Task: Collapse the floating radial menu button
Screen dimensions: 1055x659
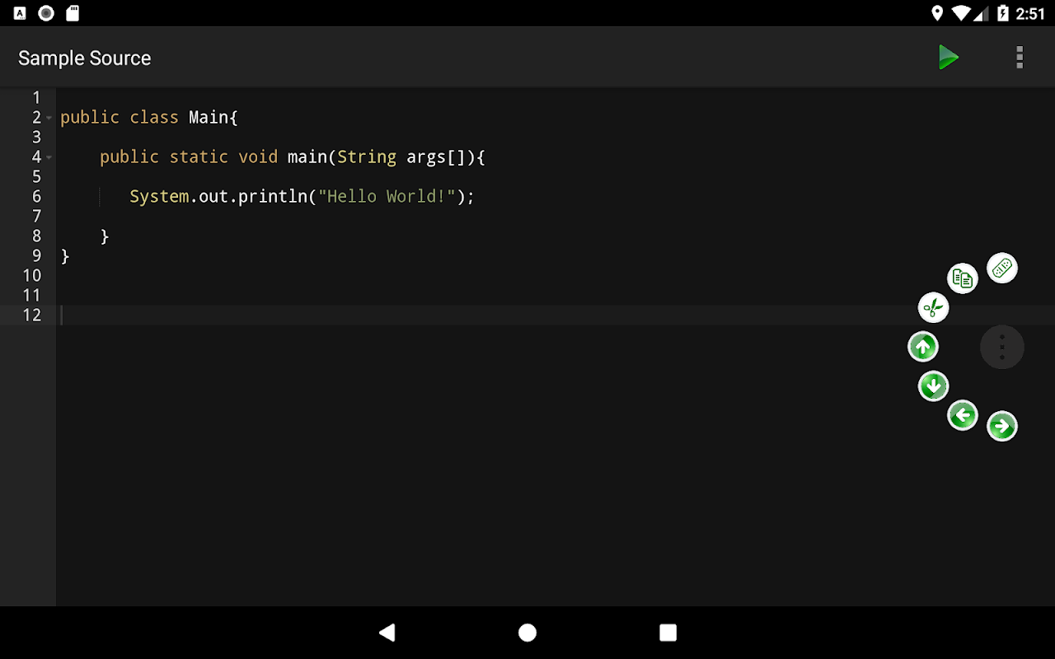Action: pyautogui.click(x=1002, y=347)
